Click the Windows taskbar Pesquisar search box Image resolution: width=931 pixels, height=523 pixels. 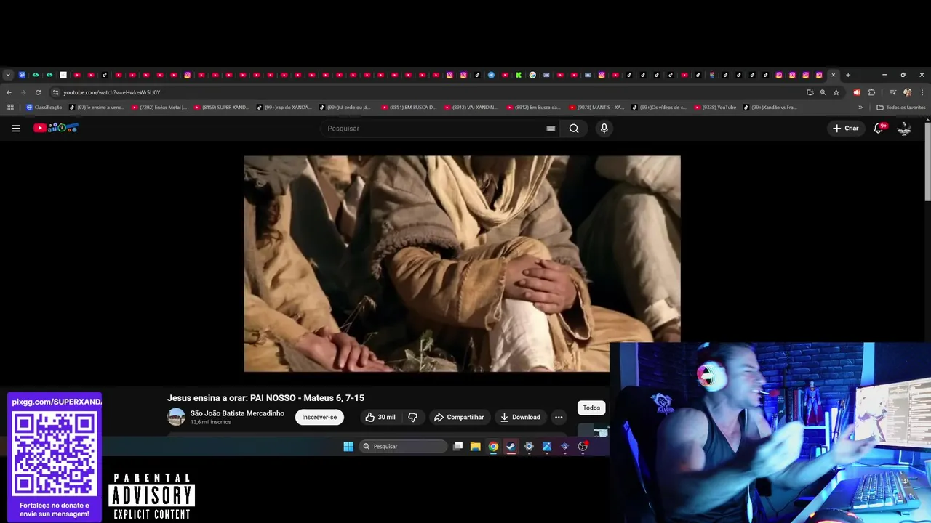click(403, 447)
